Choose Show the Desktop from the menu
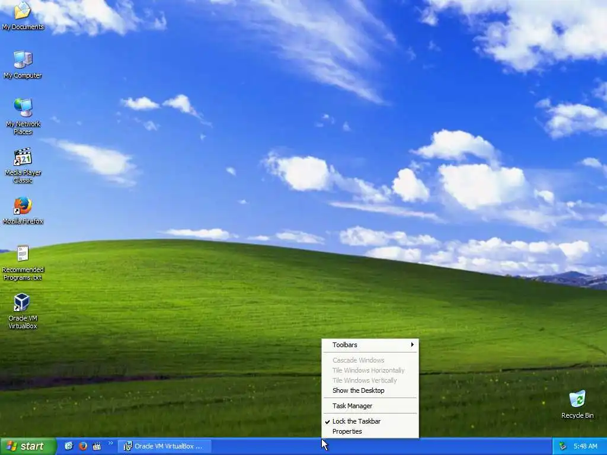This screenshot has height=455, width=607. coord(370,390)
